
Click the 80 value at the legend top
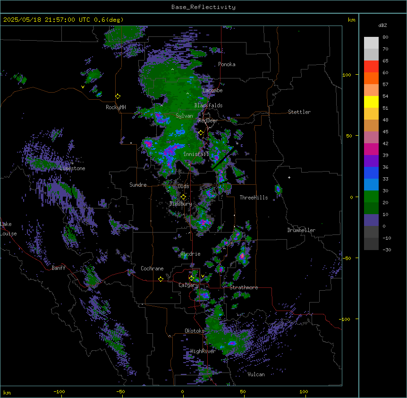pos(385,37)
